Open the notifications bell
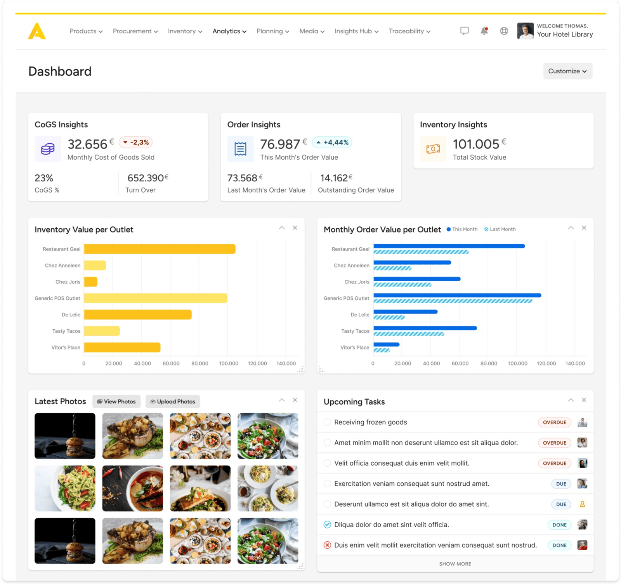The image size is (621, 584). [484, 31]
